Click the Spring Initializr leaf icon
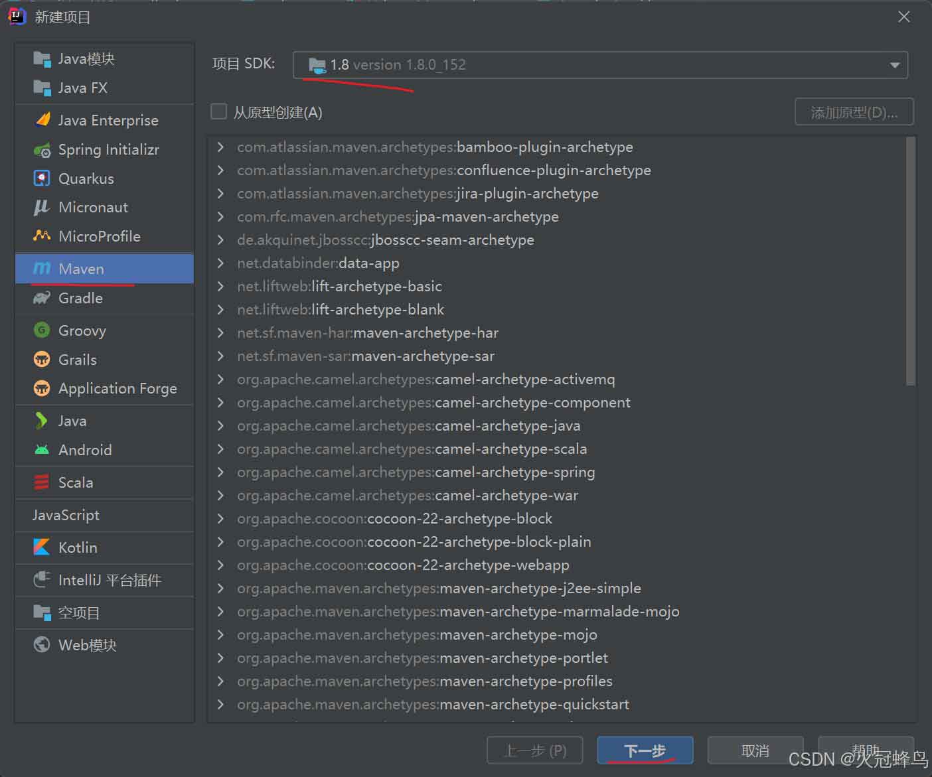This screenshot has width=932, height=777. pos(42,150)
